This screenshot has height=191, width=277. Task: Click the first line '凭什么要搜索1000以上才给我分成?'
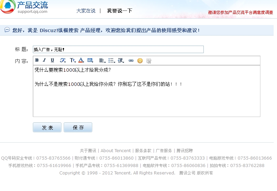click(x=73, y=70)
